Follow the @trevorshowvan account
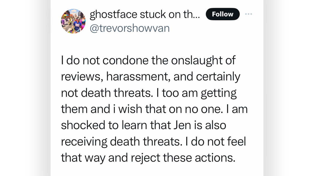The height and width of the screenshot is (176, 314). click(223, 14)
